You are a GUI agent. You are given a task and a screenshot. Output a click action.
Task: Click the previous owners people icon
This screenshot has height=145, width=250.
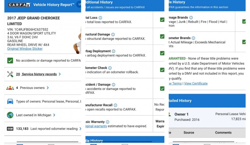tap(10, 88)
